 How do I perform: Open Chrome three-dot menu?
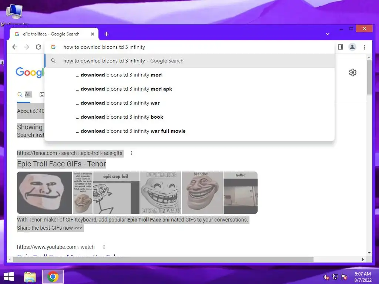coord(364,47)
